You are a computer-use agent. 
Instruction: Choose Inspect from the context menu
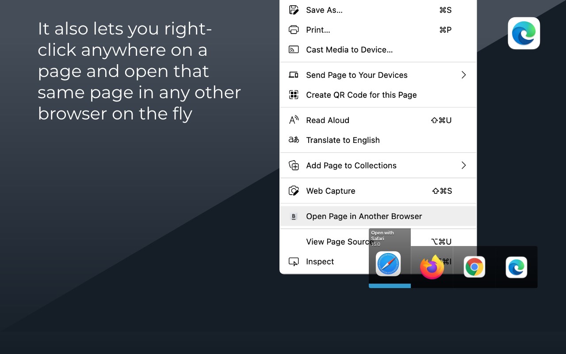coord(320,262)
